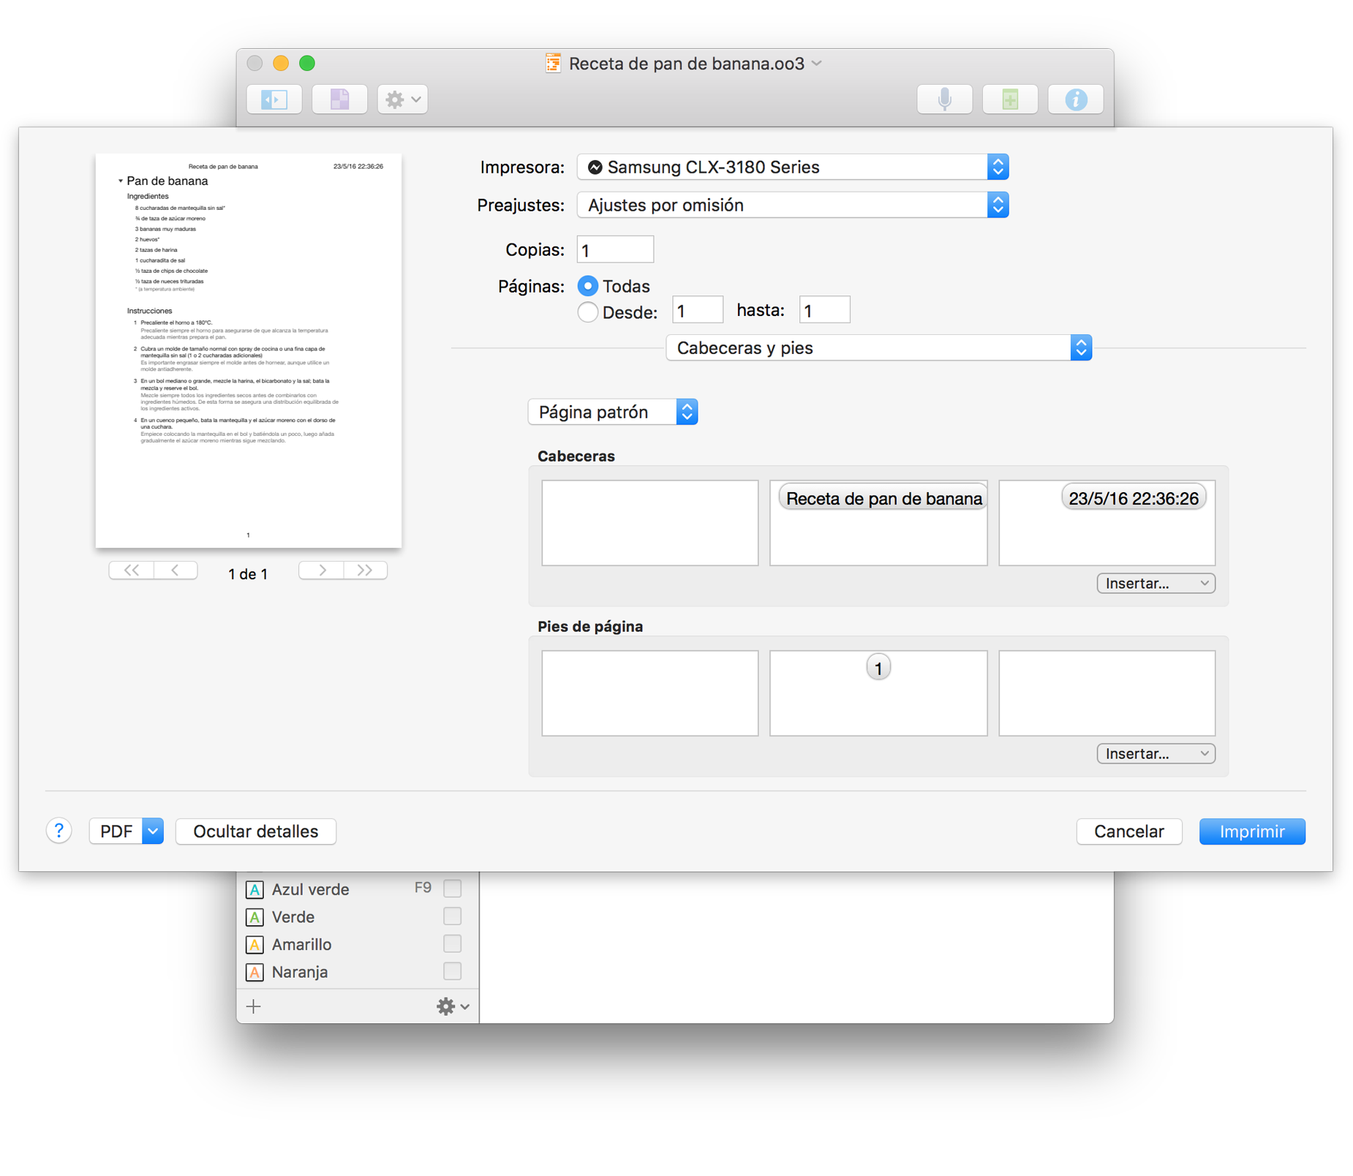Screen dimensions: 1353x1176
Task: Open the gear actions icon in toolbar
Action: pos(402,99)
